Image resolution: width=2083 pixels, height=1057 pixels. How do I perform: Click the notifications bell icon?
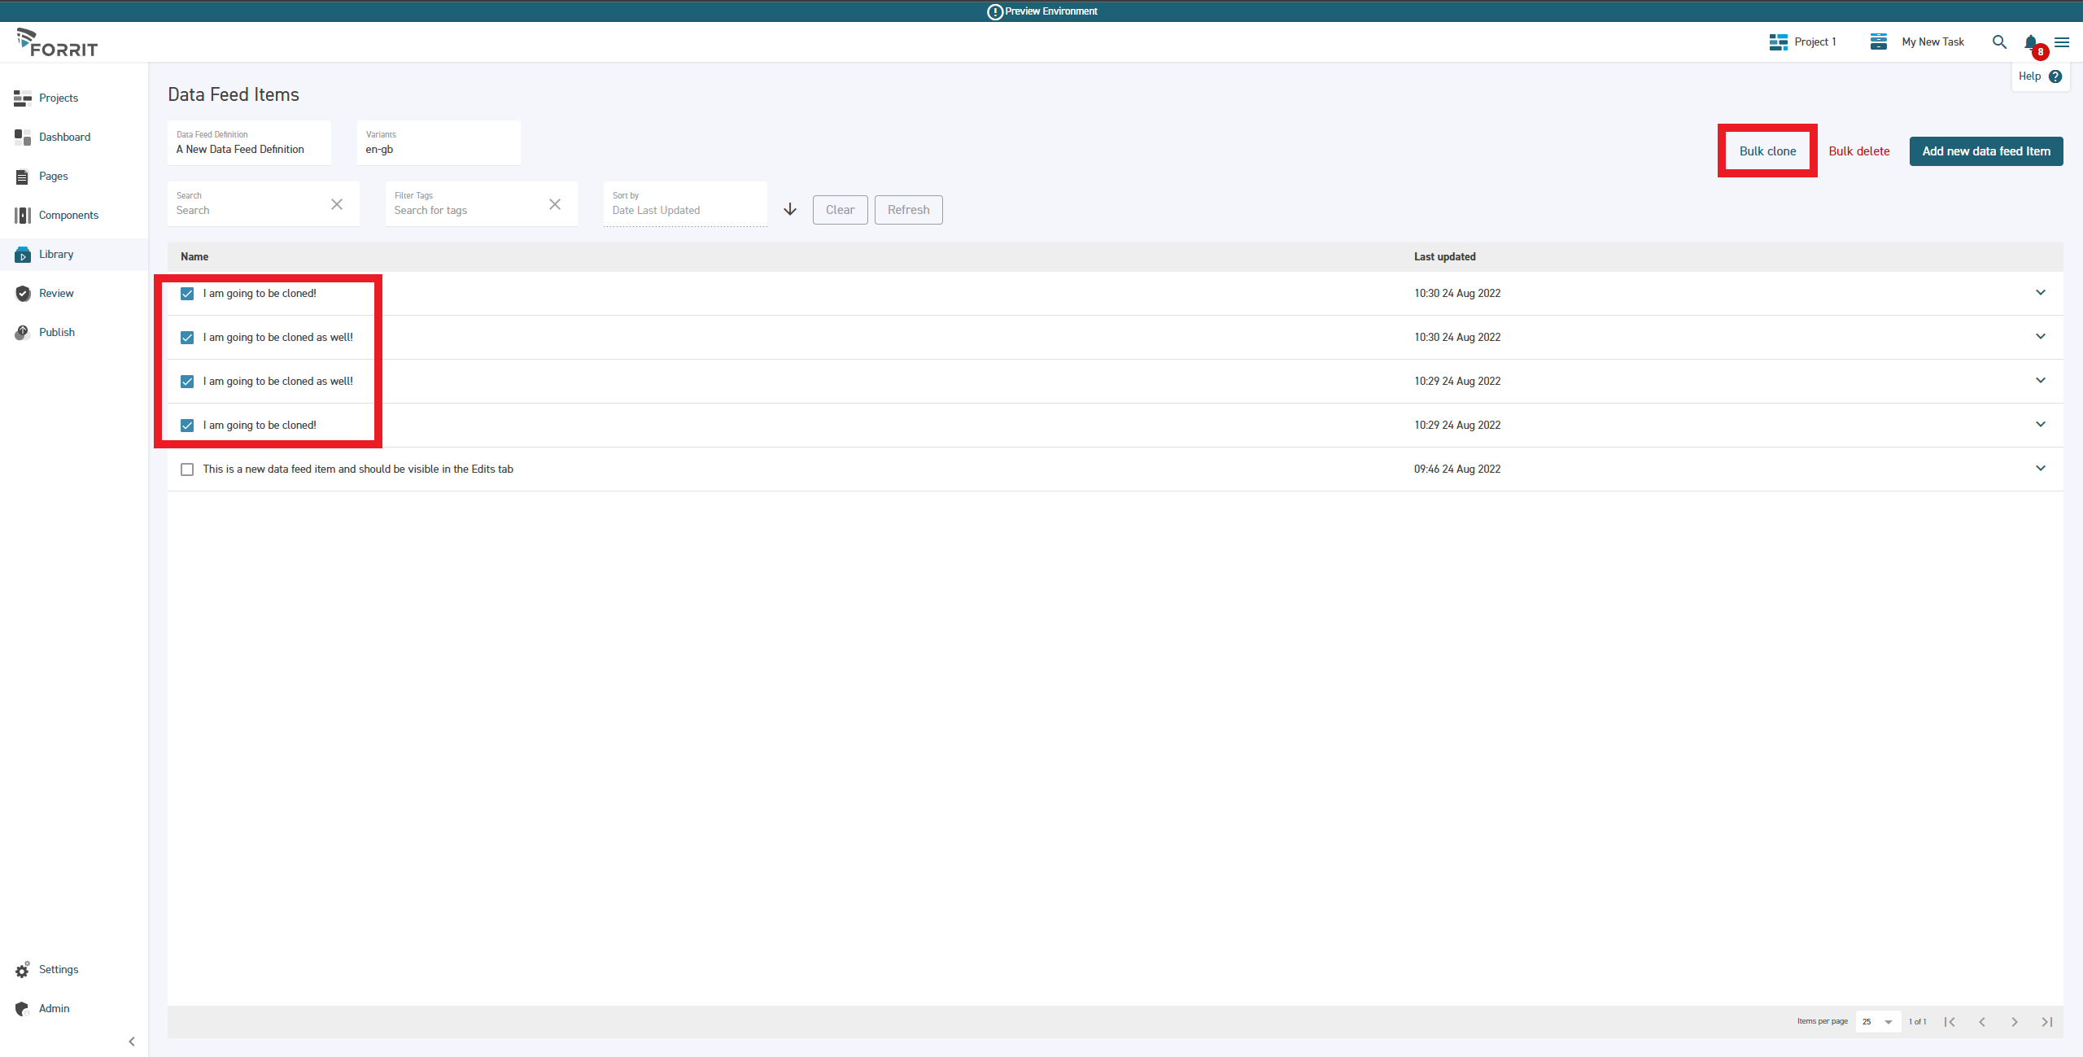pos(2030,42)
